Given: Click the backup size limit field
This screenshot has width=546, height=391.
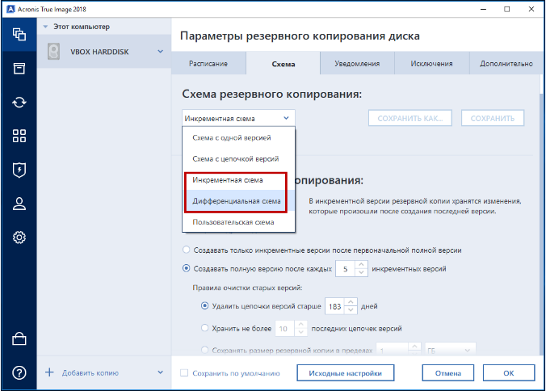Looking at the screenshot, I should [x=392, y=350].
